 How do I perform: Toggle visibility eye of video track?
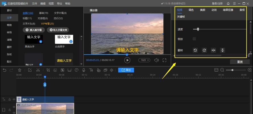14,107
